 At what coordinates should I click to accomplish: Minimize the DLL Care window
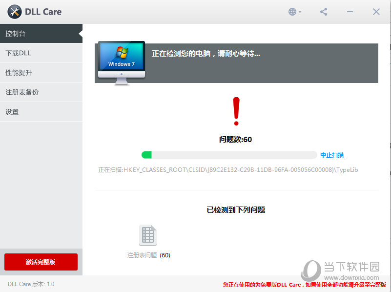coord(350,12)
